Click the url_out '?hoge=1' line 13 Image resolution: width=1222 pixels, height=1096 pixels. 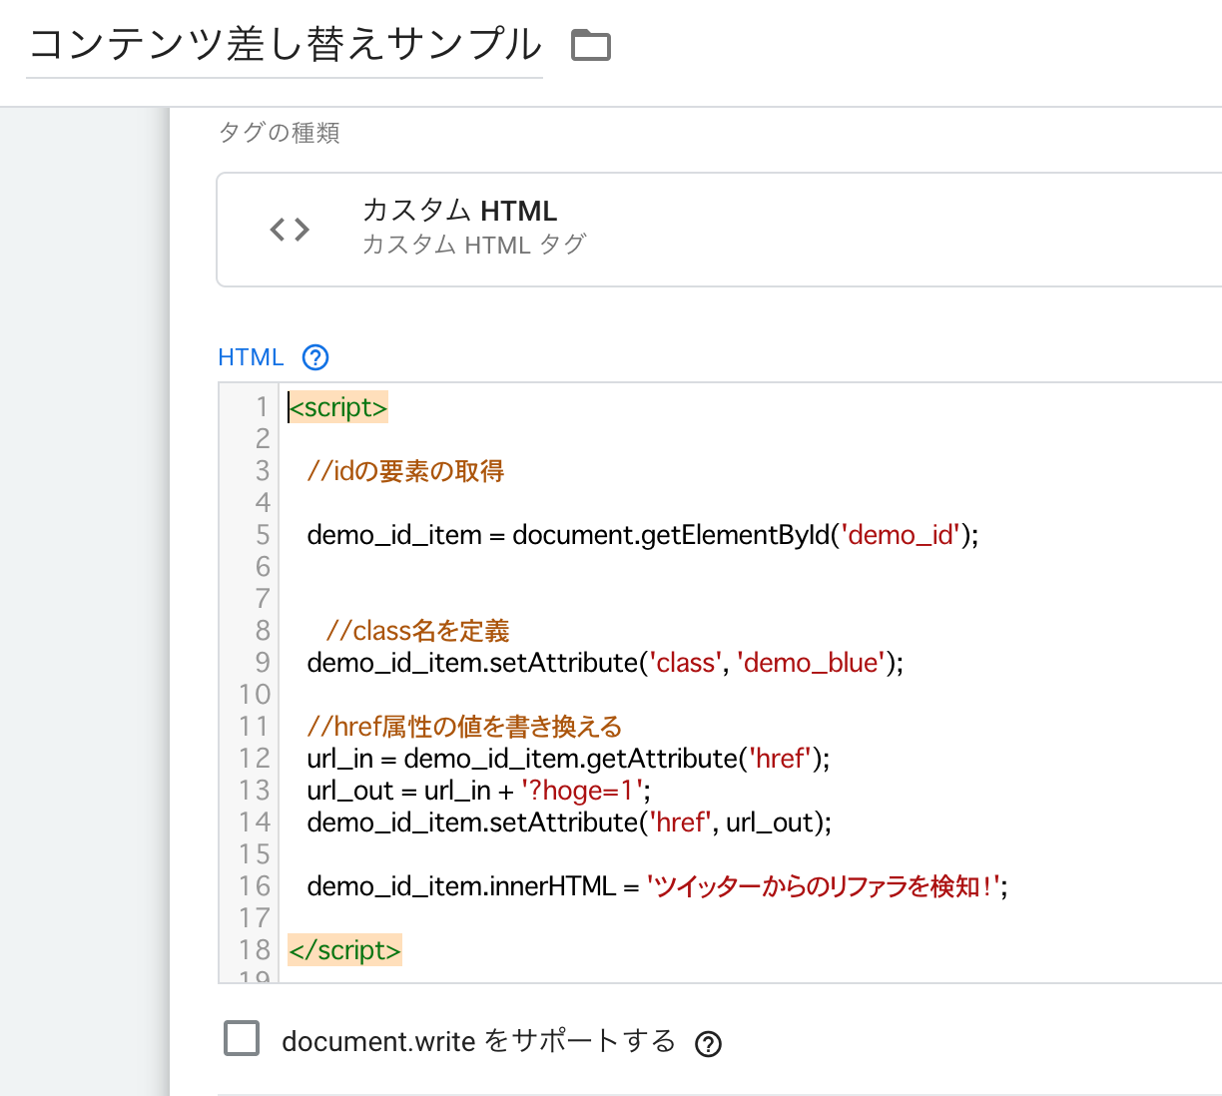pos(478,791)
